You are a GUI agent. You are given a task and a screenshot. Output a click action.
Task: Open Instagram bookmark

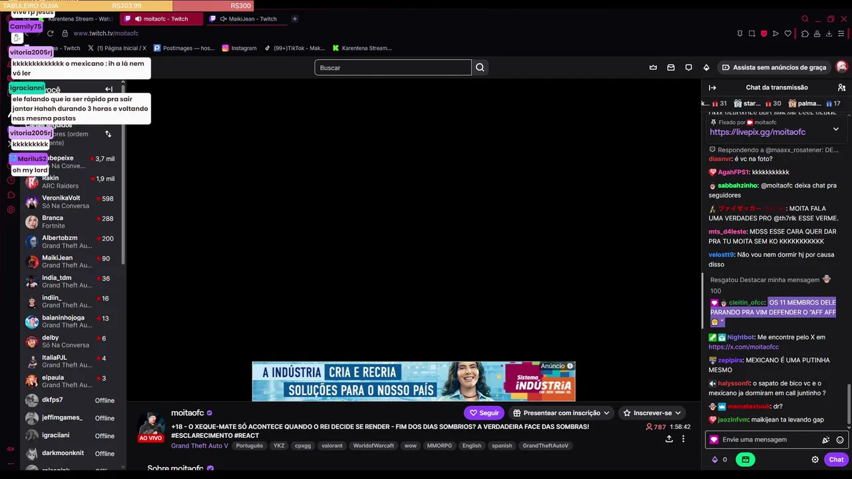click(x=239, y=48)
